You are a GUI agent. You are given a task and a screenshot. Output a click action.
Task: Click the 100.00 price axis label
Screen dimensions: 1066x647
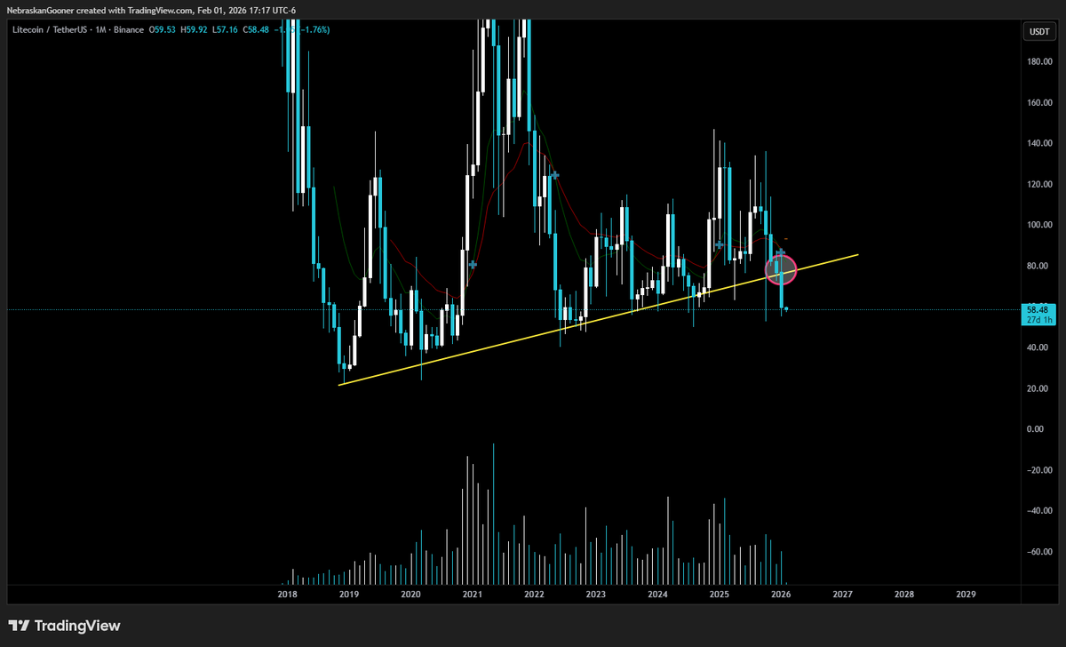[x=1040, y=225]
